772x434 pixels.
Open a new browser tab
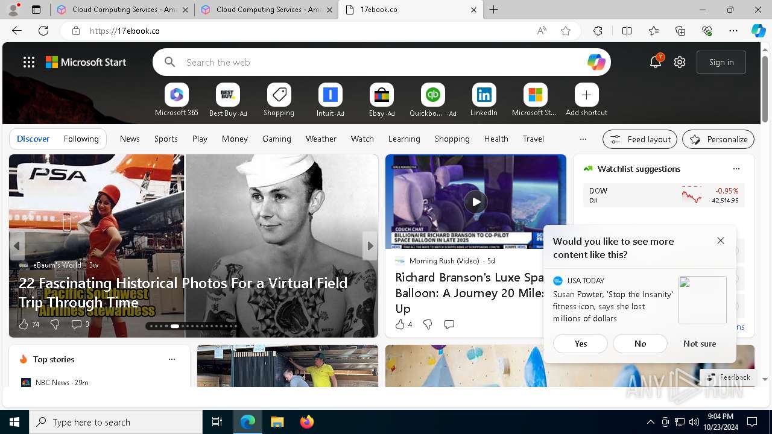tap(493, 10)
